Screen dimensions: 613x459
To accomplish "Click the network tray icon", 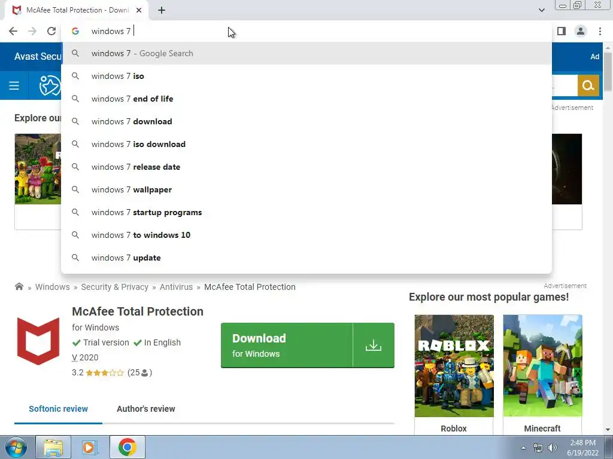I will point(538,448).
